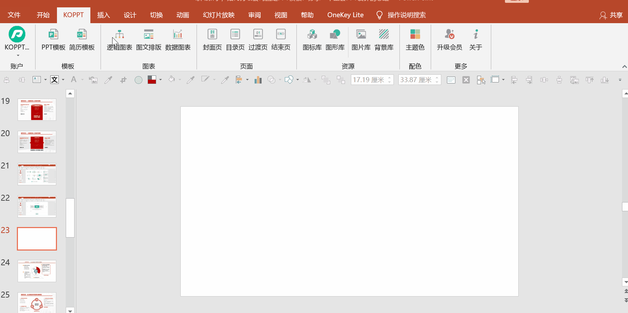Open 简历模板 resume templates
The width and height of the screenshot is (628, 313).
pos(82,40)
